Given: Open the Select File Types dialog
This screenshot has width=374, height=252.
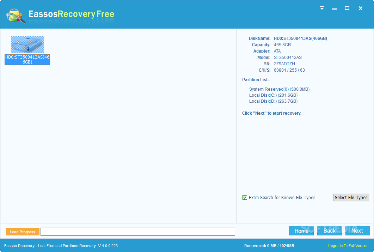Looking at the screenshot, I should click(351, 198).
